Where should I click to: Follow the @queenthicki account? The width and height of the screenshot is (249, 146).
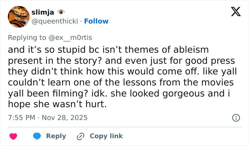[x=96, y=21]
